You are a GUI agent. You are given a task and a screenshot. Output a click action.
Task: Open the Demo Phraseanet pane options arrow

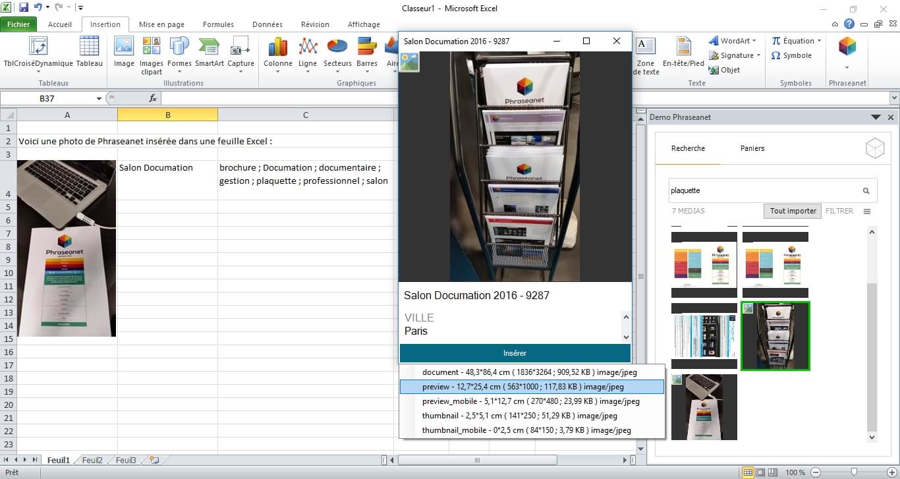tap(876, 117)
